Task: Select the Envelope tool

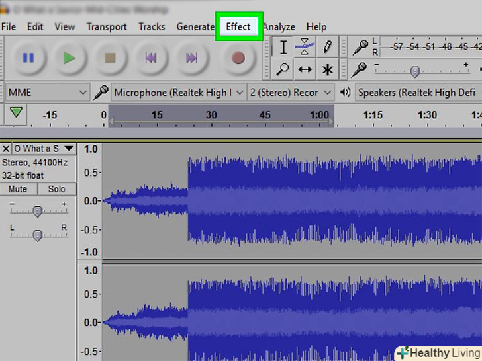Action: pos(305,47)
